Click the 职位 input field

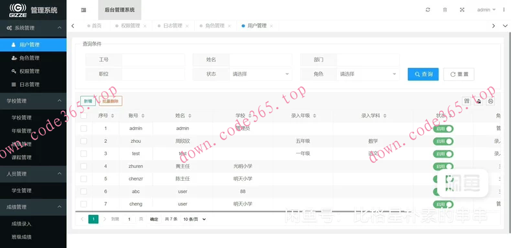pyautogui.click(x=153, y=74)
